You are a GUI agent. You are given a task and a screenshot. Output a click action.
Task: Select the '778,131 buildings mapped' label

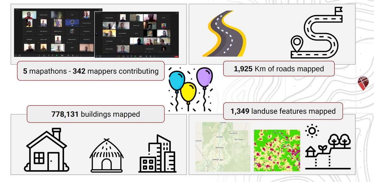pos(96,114)
